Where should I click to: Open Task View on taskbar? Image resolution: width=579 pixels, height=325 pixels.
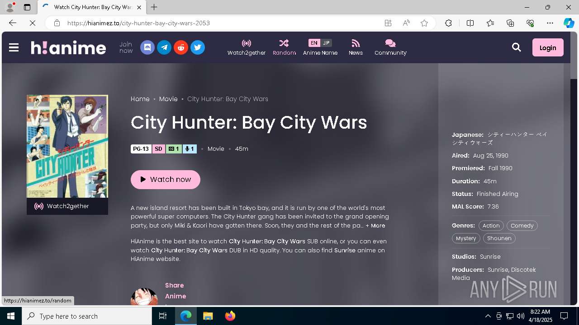[x=163, y=316]
